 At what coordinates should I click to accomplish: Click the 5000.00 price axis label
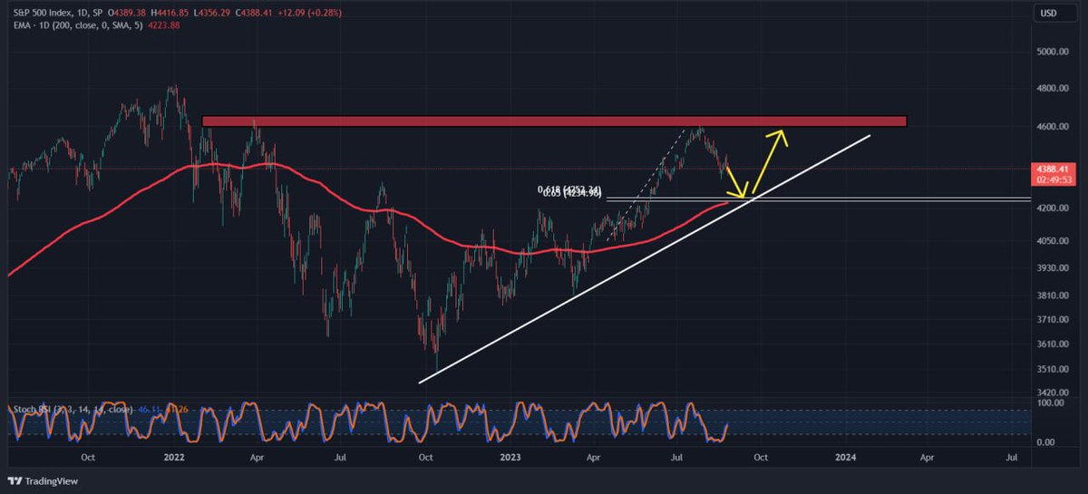[x=1054, y=52]
